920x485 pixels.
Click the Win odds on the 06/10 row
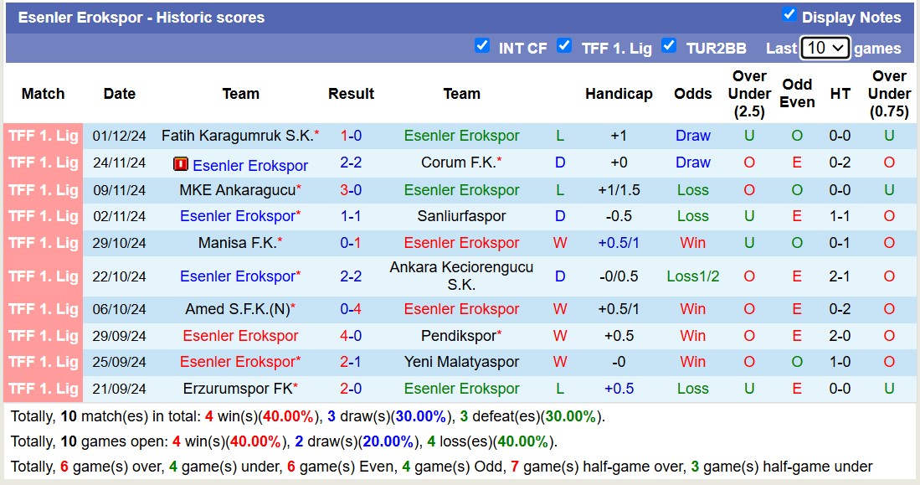click(692, 308)
